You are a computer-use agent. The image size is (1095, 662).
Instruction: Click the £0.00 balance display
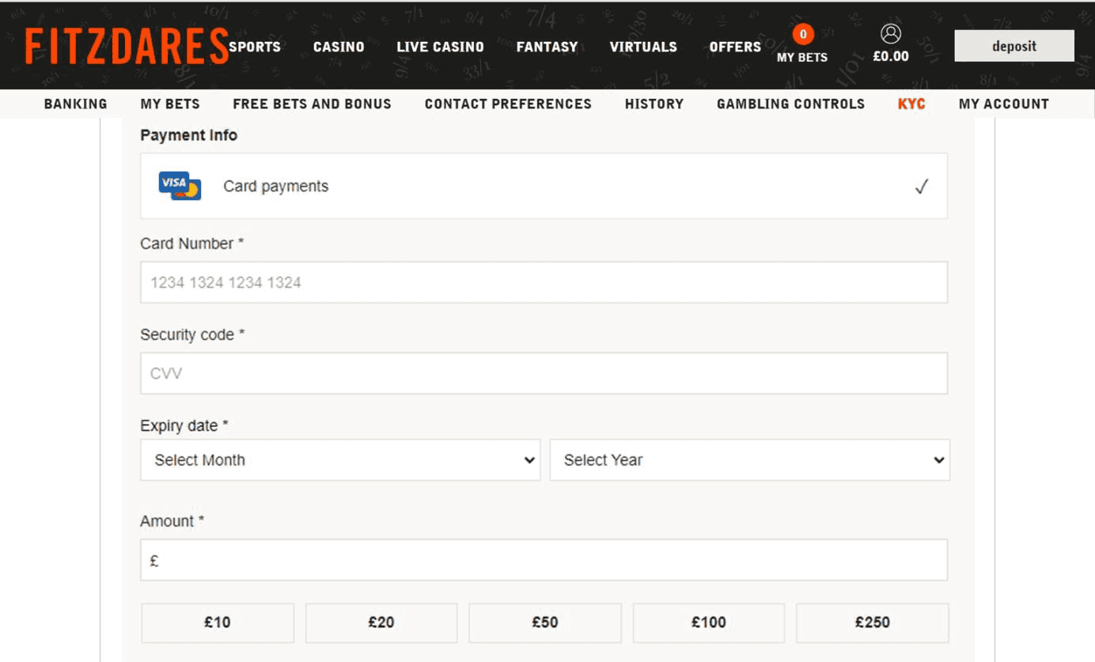point(890,56)
